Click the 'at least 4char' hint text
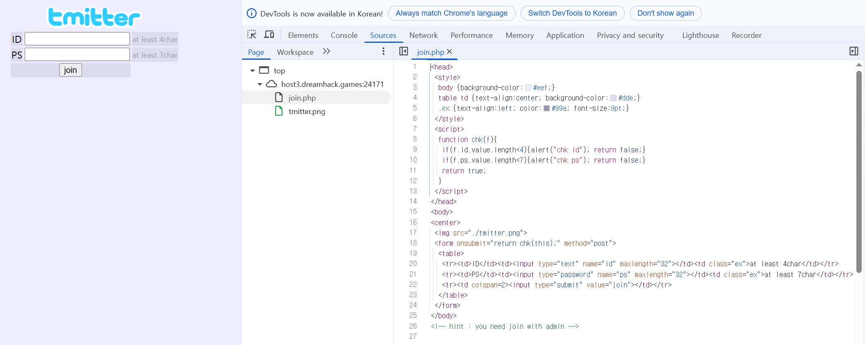Viewport: 865px width, 345px height. tap(155, 40)
